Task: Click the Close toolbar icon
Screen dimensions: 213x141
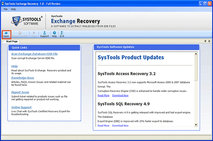Action: (34, 35)
